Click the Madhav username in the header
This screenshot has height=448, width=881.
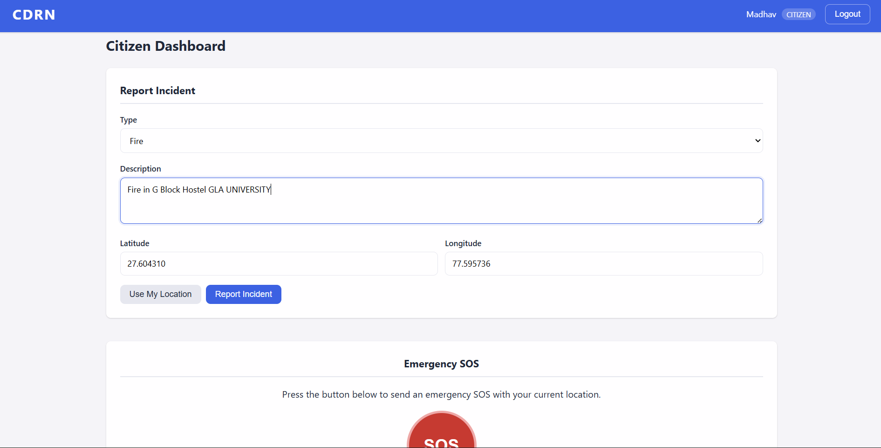(761, 14)
